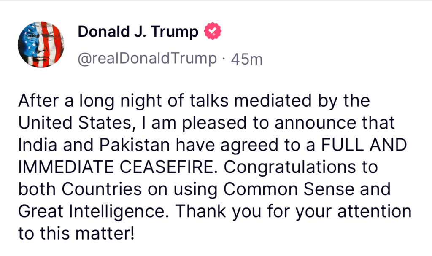Viewport: 432px width, 256px height.
Task: Click the phrase "United States" in post
Action: click(75, 123)
